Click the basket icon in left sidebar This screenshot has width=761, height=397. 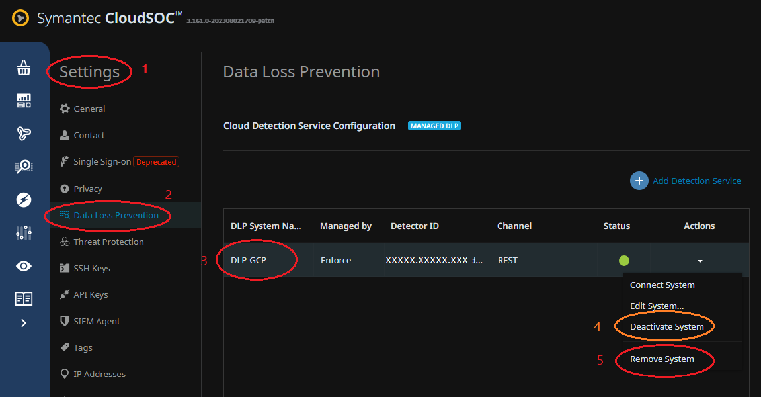pyautogui.click(x=24, y=68)
